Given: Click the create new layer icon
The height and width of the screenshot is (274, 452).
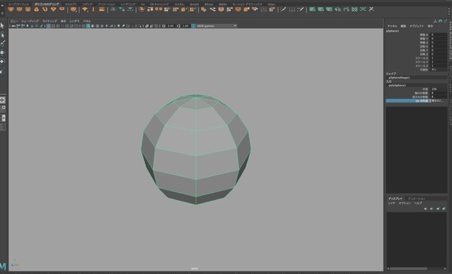Looking at the screenshot, I should point(438,208).
